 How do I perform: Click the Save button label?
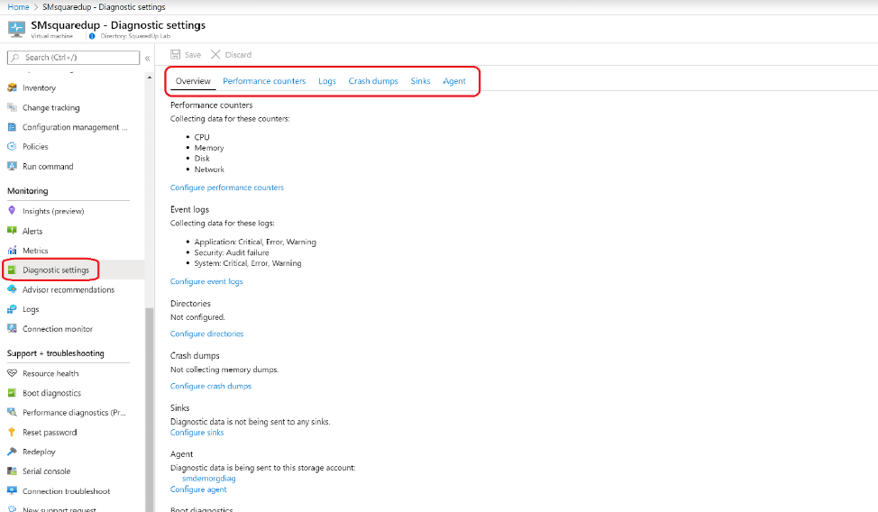(193, 55)
